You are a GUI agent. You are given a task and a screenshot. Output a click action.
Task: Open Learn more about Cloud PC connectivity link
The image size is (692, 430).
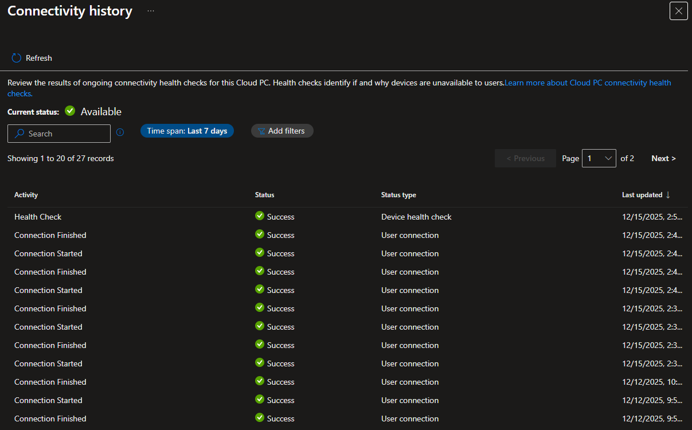pos(587,83)
